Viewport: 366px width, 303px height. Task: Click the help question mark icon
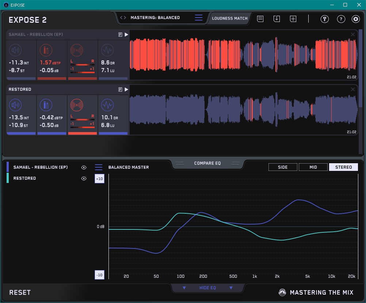point(341,19)
